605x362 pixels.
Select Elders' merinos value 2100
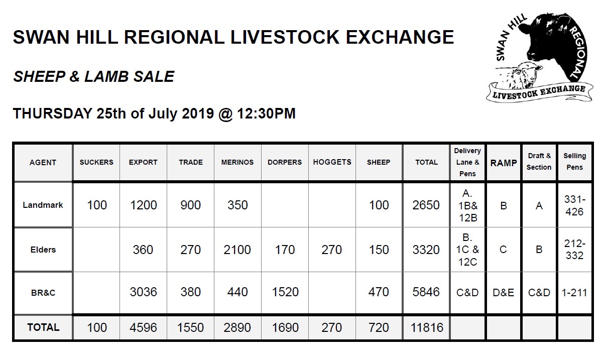pyautogui.click(x=237, y=250)
